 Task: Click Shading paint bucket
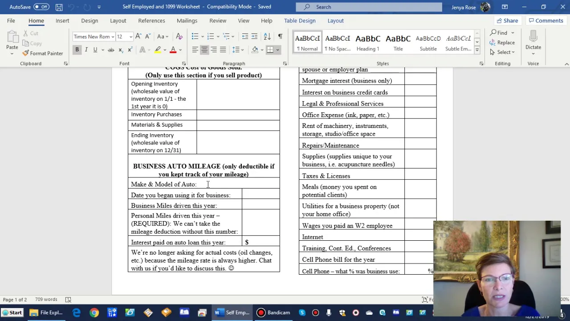[255, 49]
